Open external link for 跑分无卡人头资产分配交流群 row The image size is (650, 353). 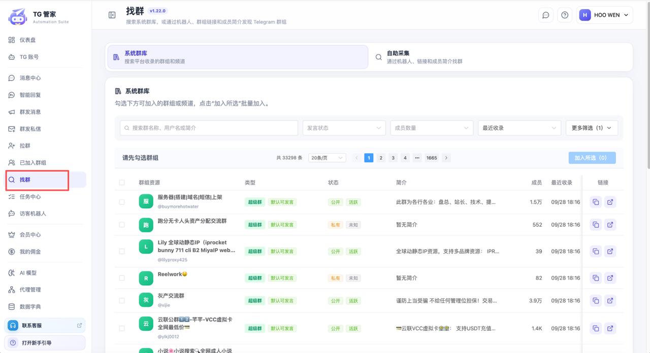point(610,225)
